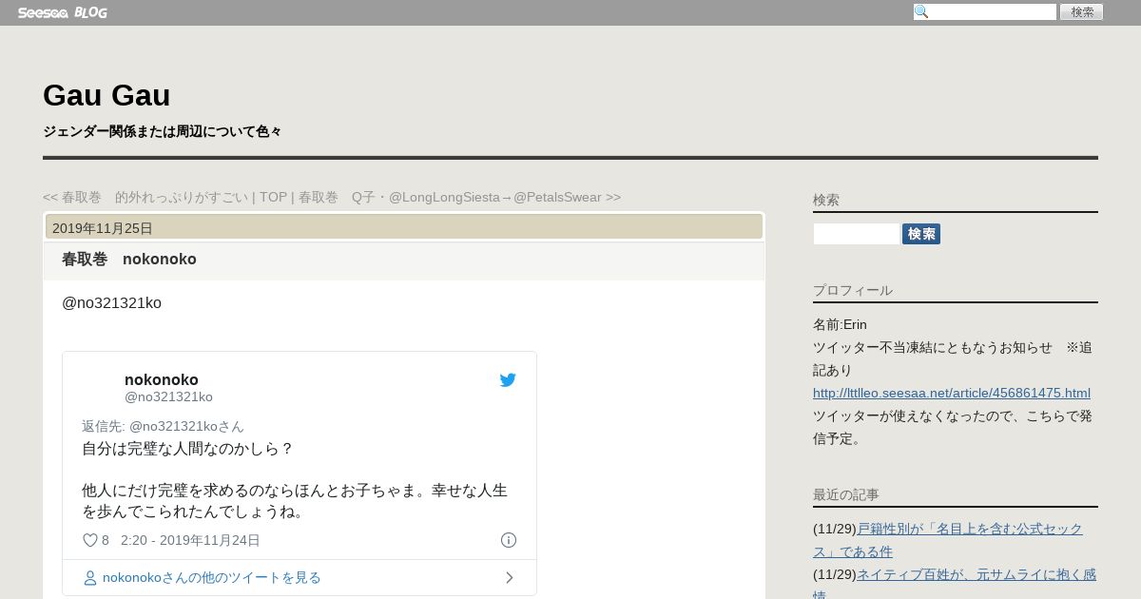Click the Seesaa BLOG logo

[x=62, y=12]
